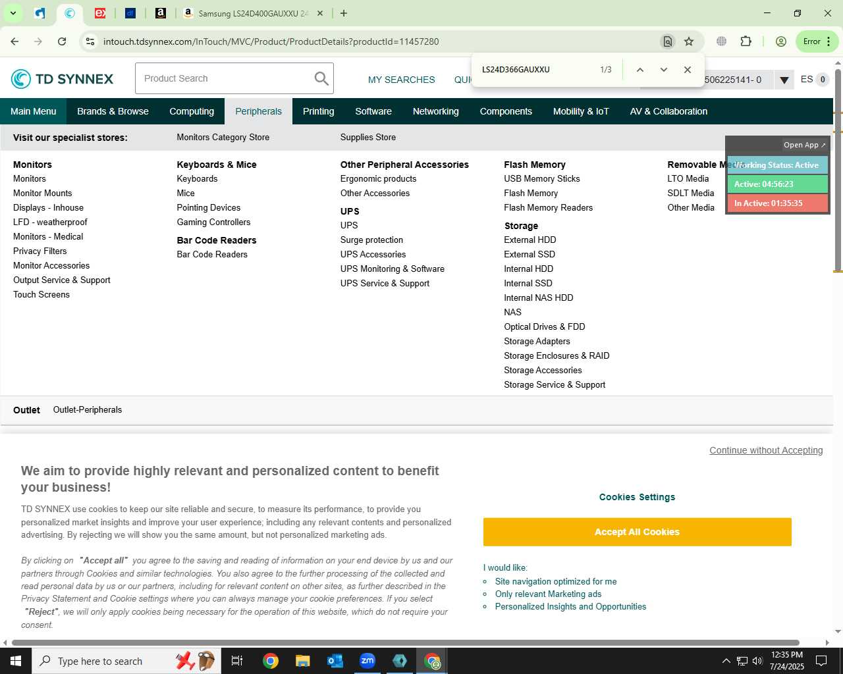Open the volume control in tray
Screen dimensions: 843x674
click(757, 661)
